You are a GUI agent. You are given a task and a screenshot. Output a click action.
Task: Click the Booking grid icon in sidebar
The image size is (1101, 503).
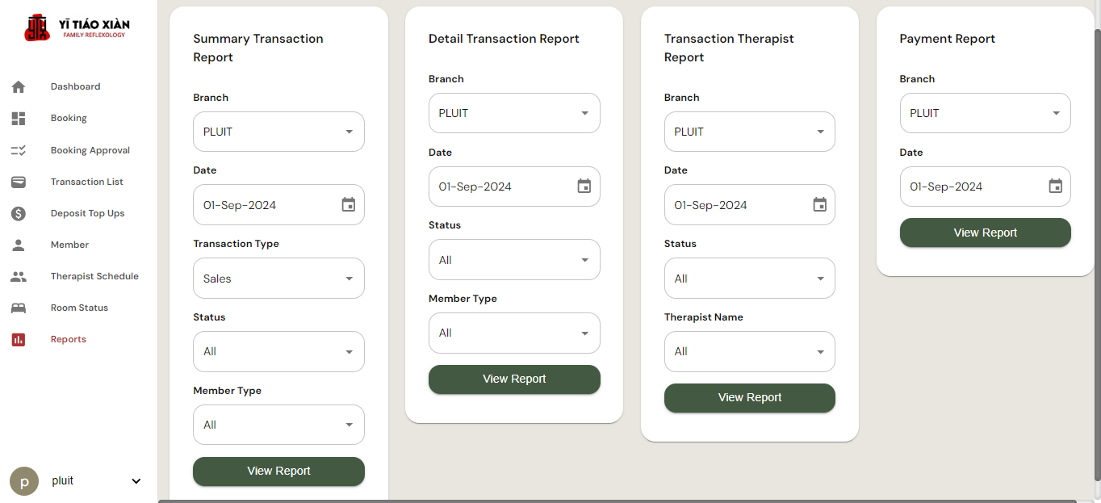[19, 119]
